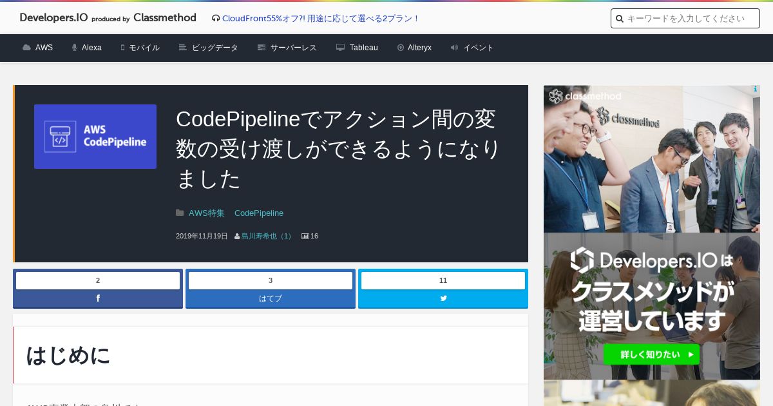Click the magnifier search icon
Screen dimensions: 773x406
(620, 19)
